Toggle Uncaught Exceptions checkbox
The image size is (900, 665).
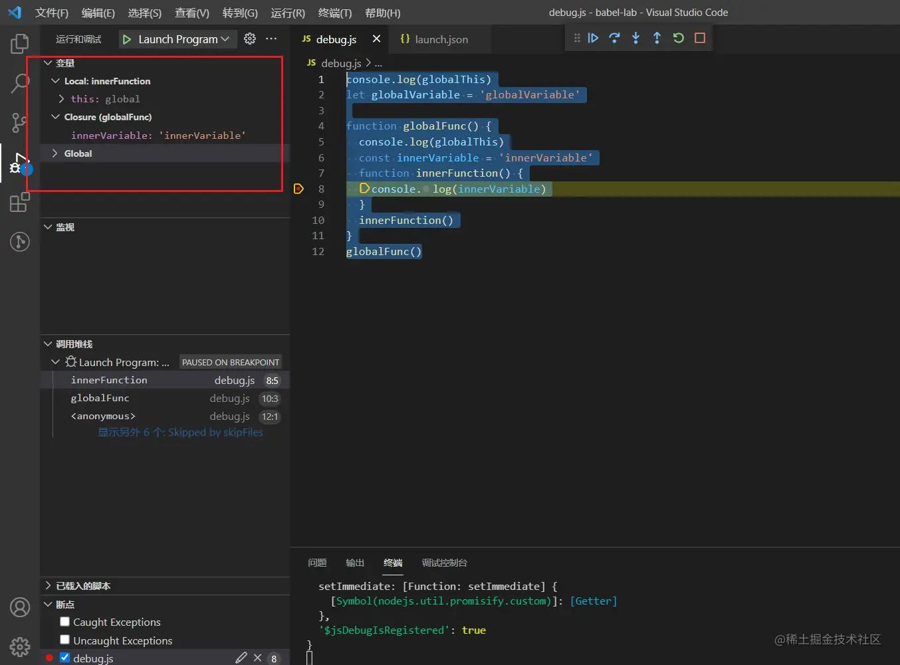pos(64,640)
